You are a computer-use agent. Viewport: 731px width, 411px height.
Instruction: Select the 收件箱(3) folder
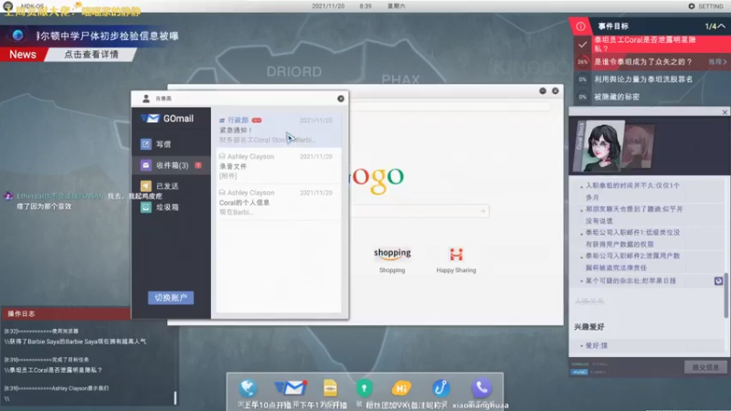click(171, 165)
